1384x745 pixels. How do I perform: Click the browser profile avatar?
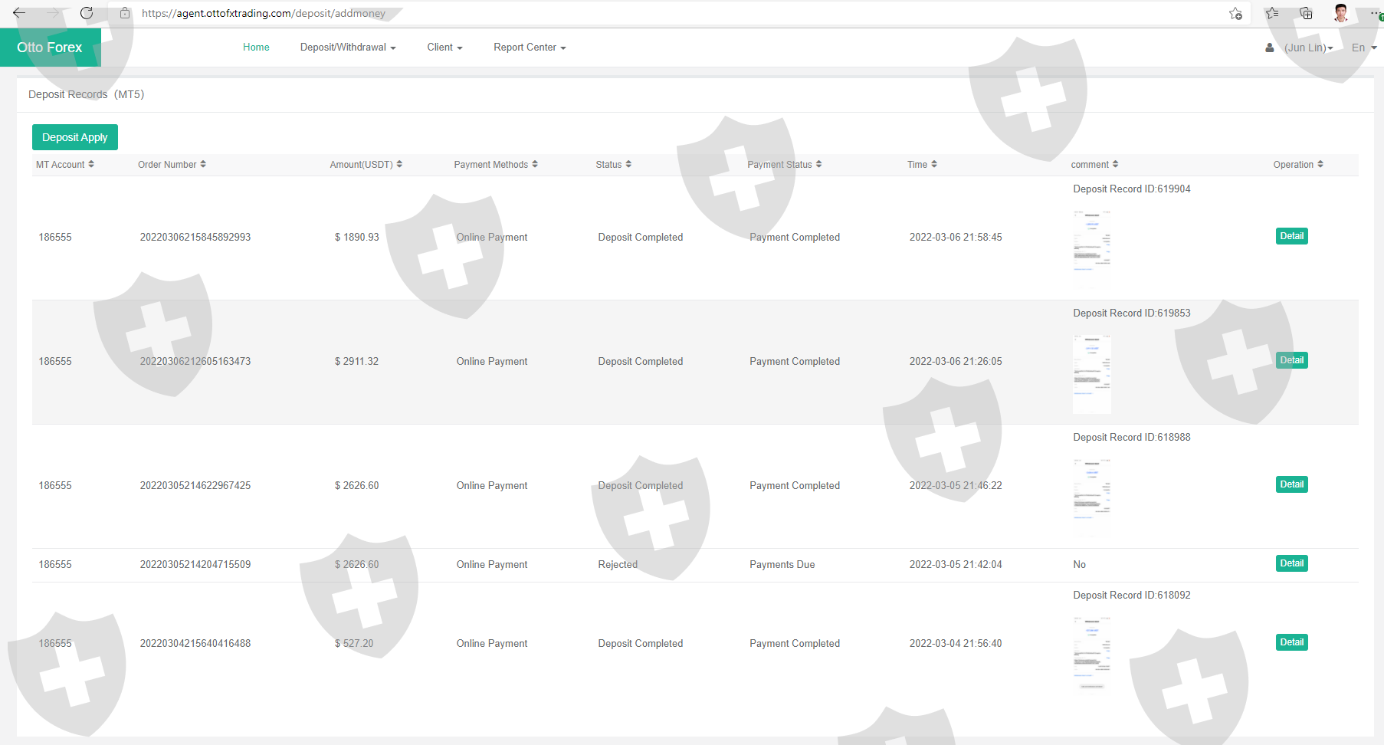[x=1340, y=13]
